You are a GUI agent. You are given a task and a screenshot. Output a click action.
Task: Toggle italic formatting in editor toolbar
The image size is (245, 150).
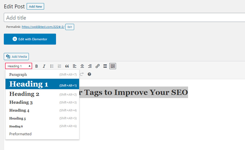coord(44,66)
